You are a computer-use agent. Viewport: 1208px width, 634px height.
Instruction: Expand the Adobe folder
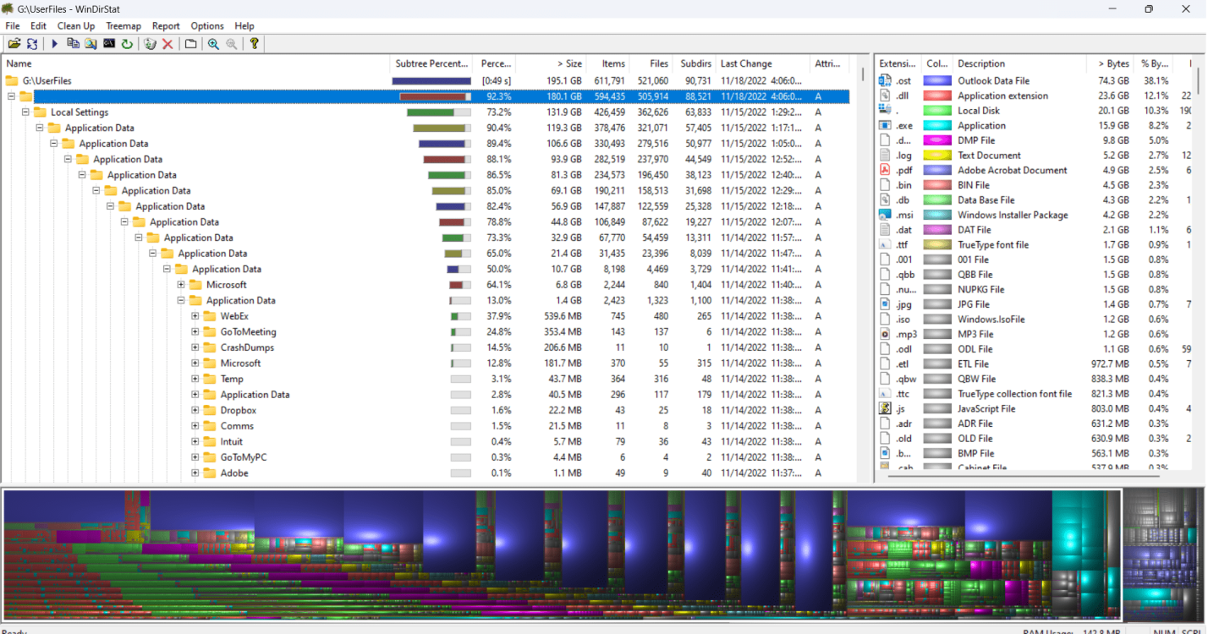(195, 473)
